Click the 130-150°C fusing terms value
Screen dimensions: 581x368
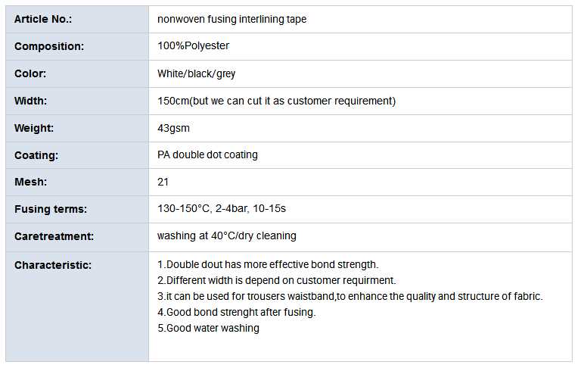tap(222, 209)
